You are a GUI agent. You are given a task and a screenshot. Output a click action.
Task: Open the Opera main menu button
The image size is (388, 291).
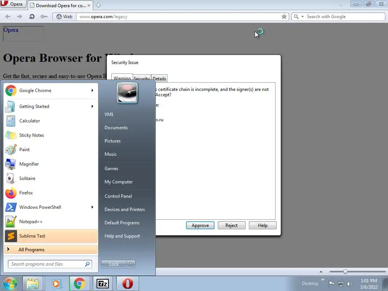click(13, 4)
